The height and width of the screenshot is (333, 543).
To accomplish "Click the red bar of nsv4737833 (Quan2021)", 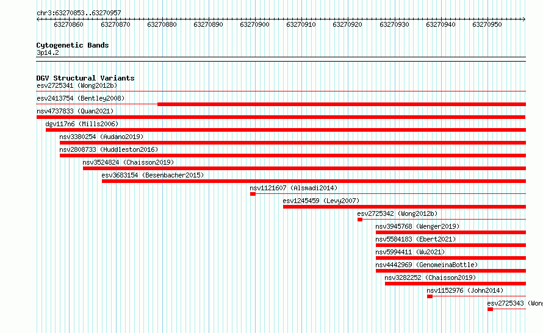I will click(281, 117).
